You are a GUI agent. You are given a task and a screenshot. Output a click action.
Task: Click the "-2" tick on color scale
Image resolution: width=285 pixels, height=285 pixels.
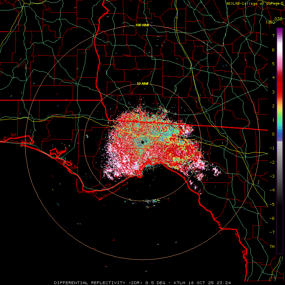click(x=272, y=162)
